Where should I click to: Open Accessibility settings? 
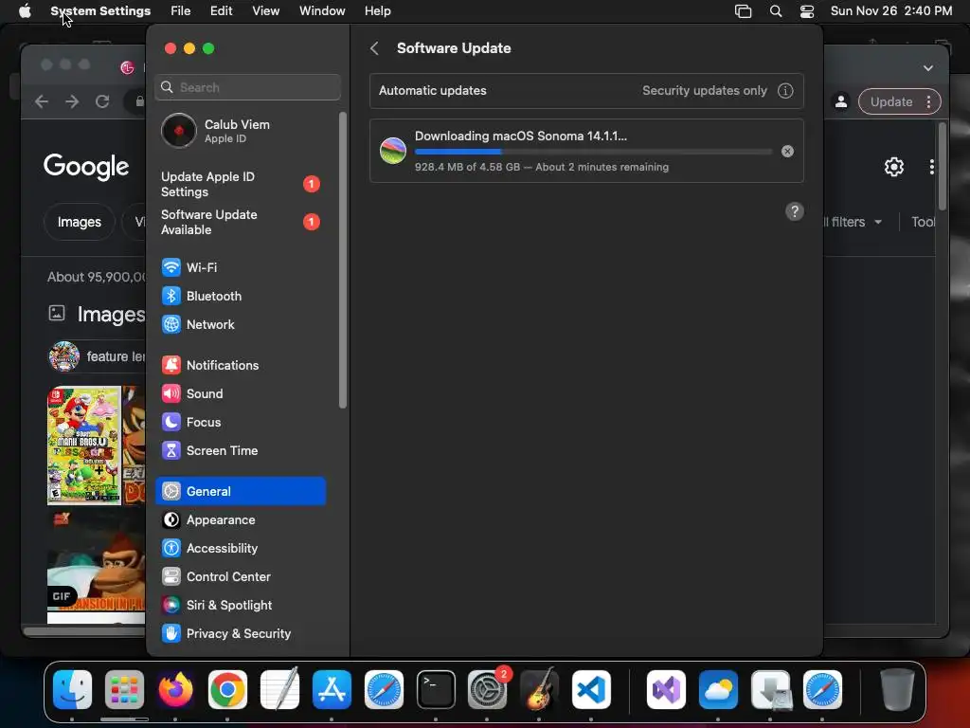[x=240, y=549]
